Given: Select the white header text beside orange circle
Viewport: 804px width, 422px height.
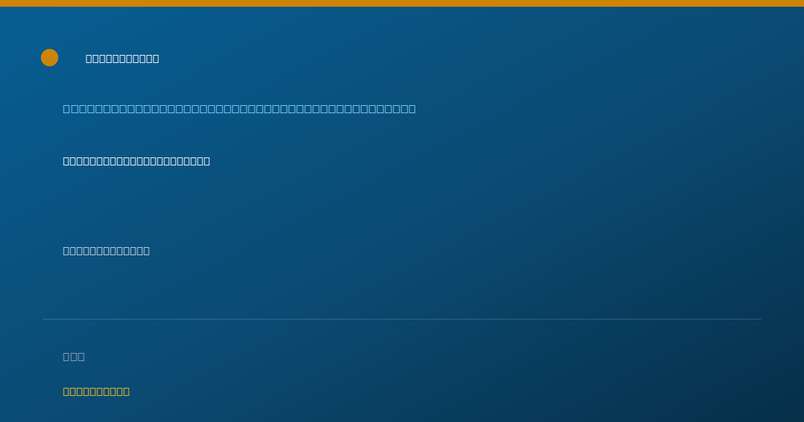Looking at the screenshot, I should [x=123, y=58].
